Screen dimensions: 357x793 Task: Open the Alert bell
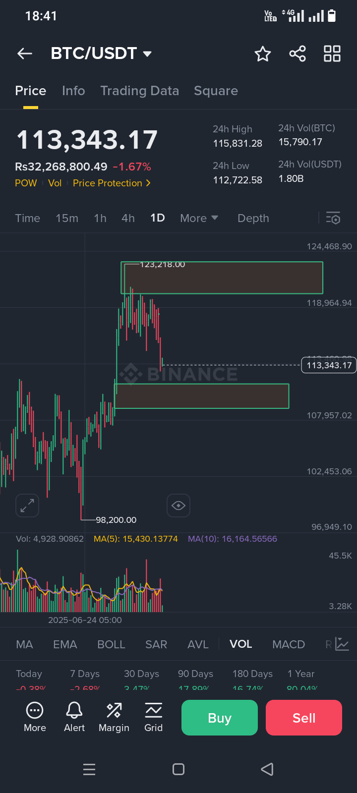pyautogui.click(x=74, y=717)
